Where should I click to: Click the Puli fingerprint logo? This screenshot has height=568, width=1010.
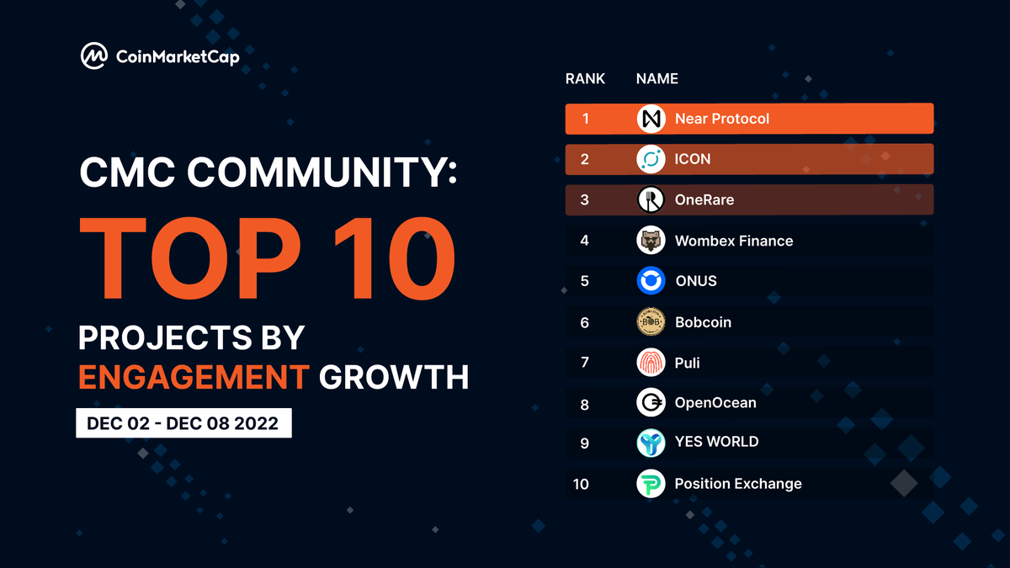(x=650, y=362)
